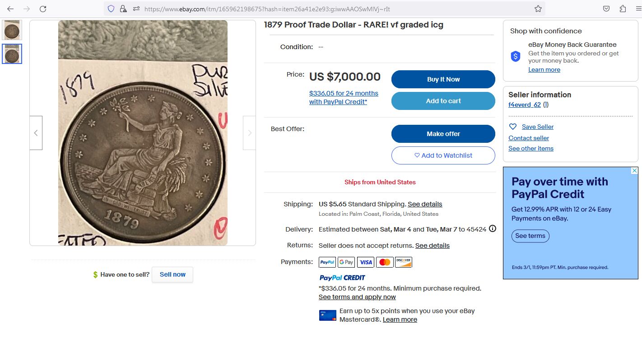This screenshot has width=642, height=337.
Task: Click the tracking protection shield icon
Action: click(111, 9)
